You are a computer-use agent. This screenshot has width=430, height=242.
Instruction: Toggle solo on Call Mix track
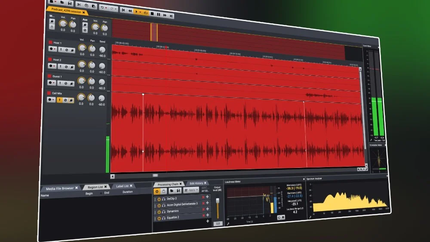pos(59,100)
